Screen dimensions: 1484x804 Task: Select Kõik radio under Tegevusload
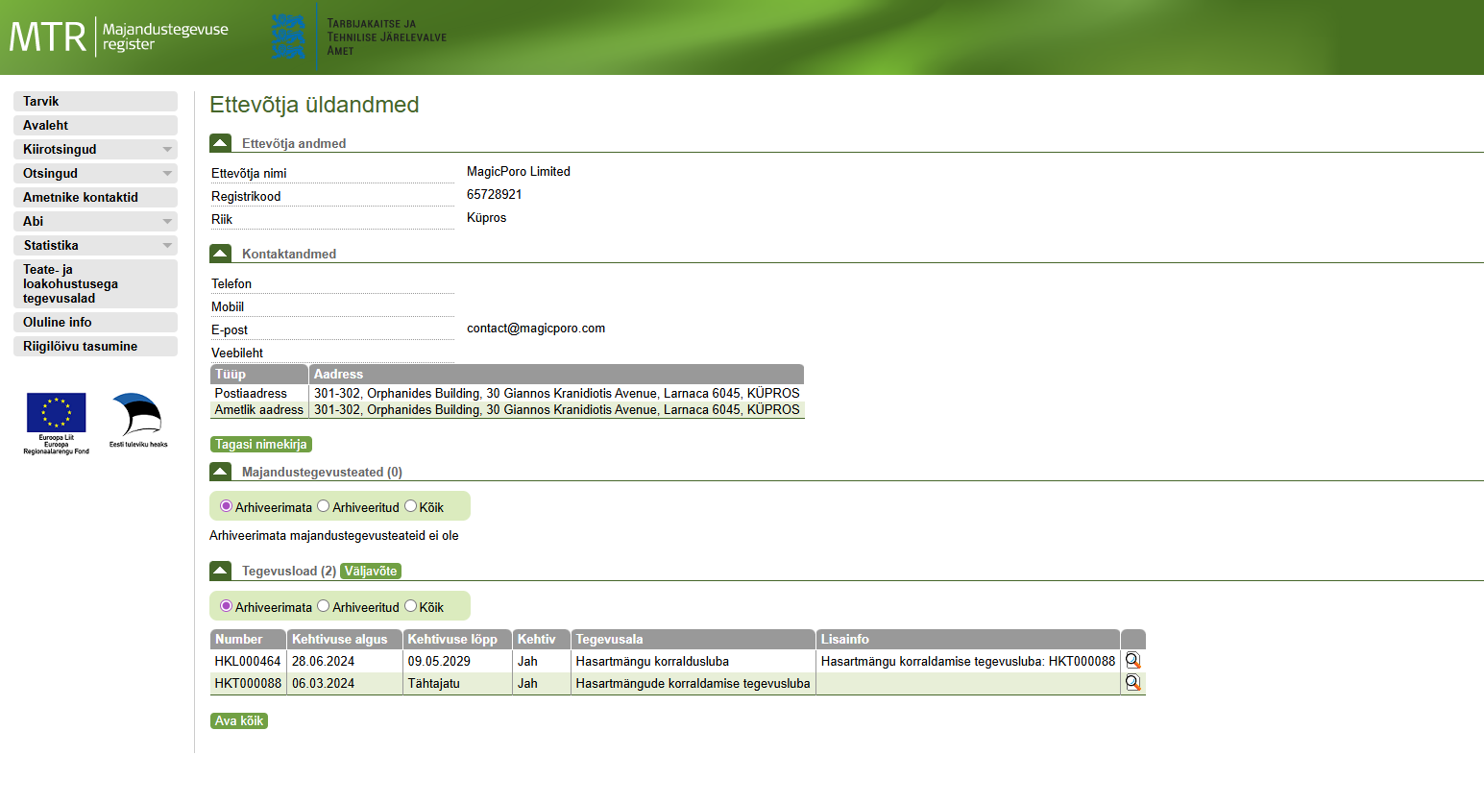coord(411,606)
